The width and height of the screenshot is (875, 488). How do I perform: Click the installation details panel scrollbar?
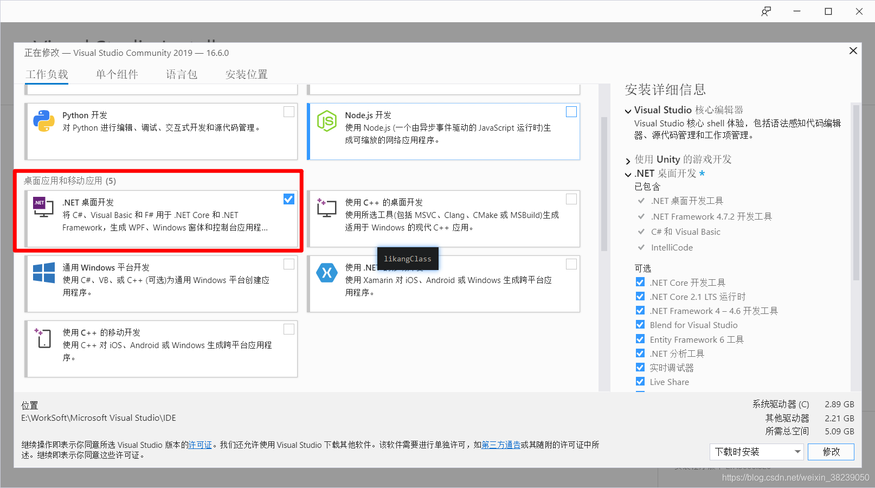[x=856, y=192]
